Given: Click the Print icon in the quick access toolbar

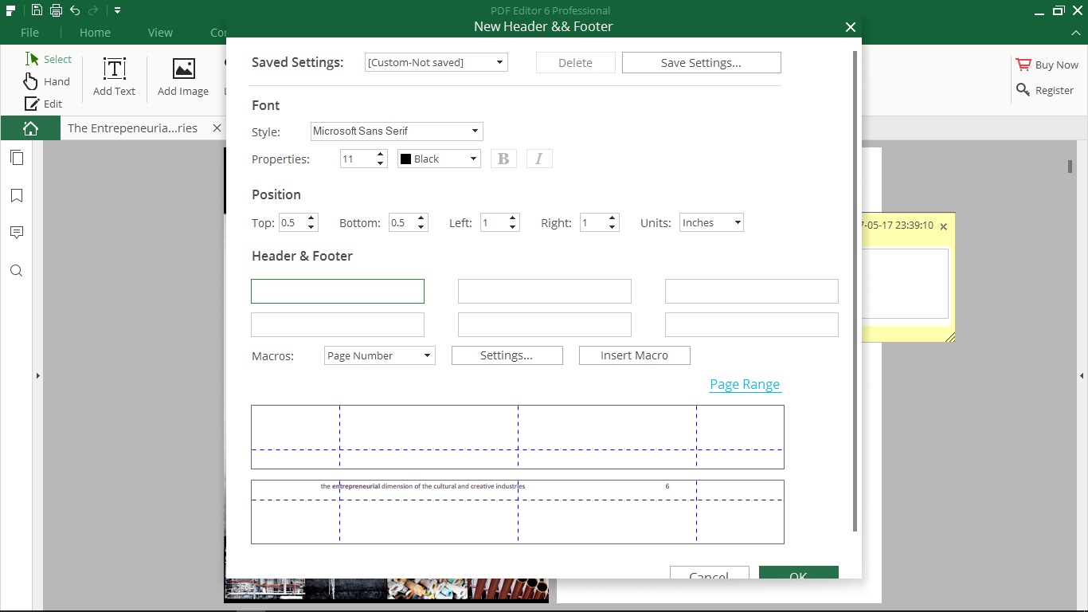Looking at the screenshot, I should pyautogui.click(x=55, y=10).
